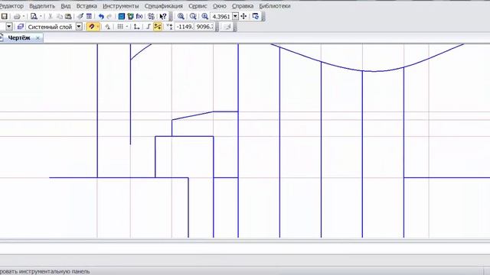The height and width of the screenshot is (275, 490).
Task: Open the Print preview icon
Action: (x=34, y=16)
